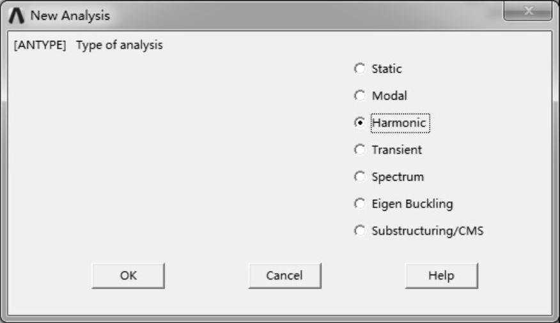Click the "Eigen Buckling" label text
The height and width of the screenshot is (323, 560).
412,204
